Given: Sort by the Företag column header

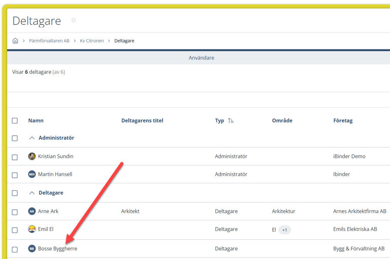Looking at the screenshot, I should (x=343, y=121).
